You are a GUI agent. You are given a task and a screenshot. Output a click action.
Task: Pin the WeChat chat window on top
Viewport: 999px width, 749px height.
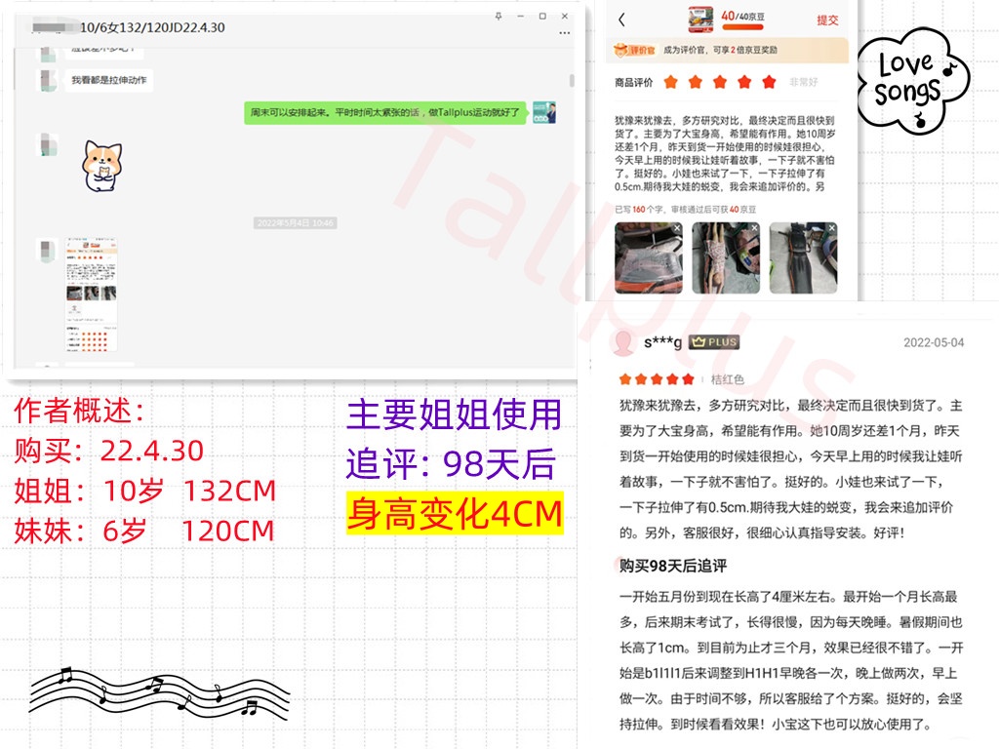pyautogui.click(x=498, y=16)
